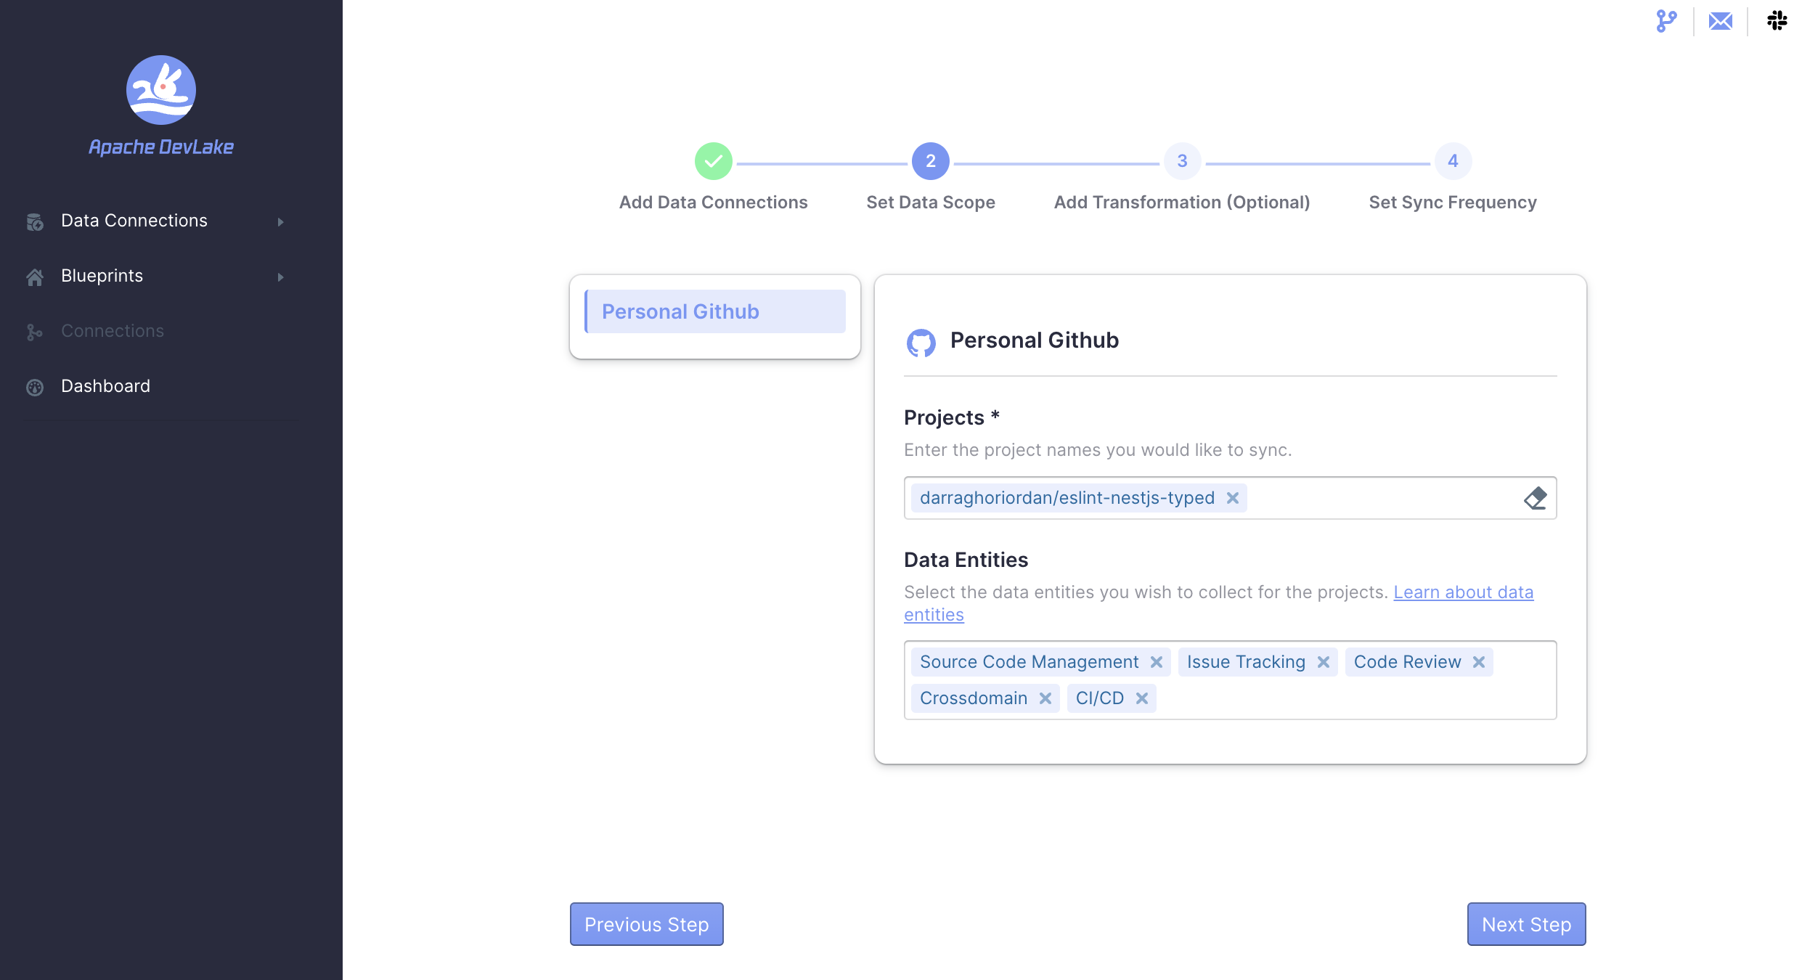Remove Crossdomain entity tag
1802x980 pixels.
(x=1045, y=698)
